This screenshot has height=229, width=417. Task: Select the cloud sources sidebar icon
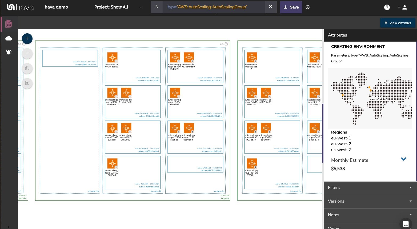(x=9, y=38)
